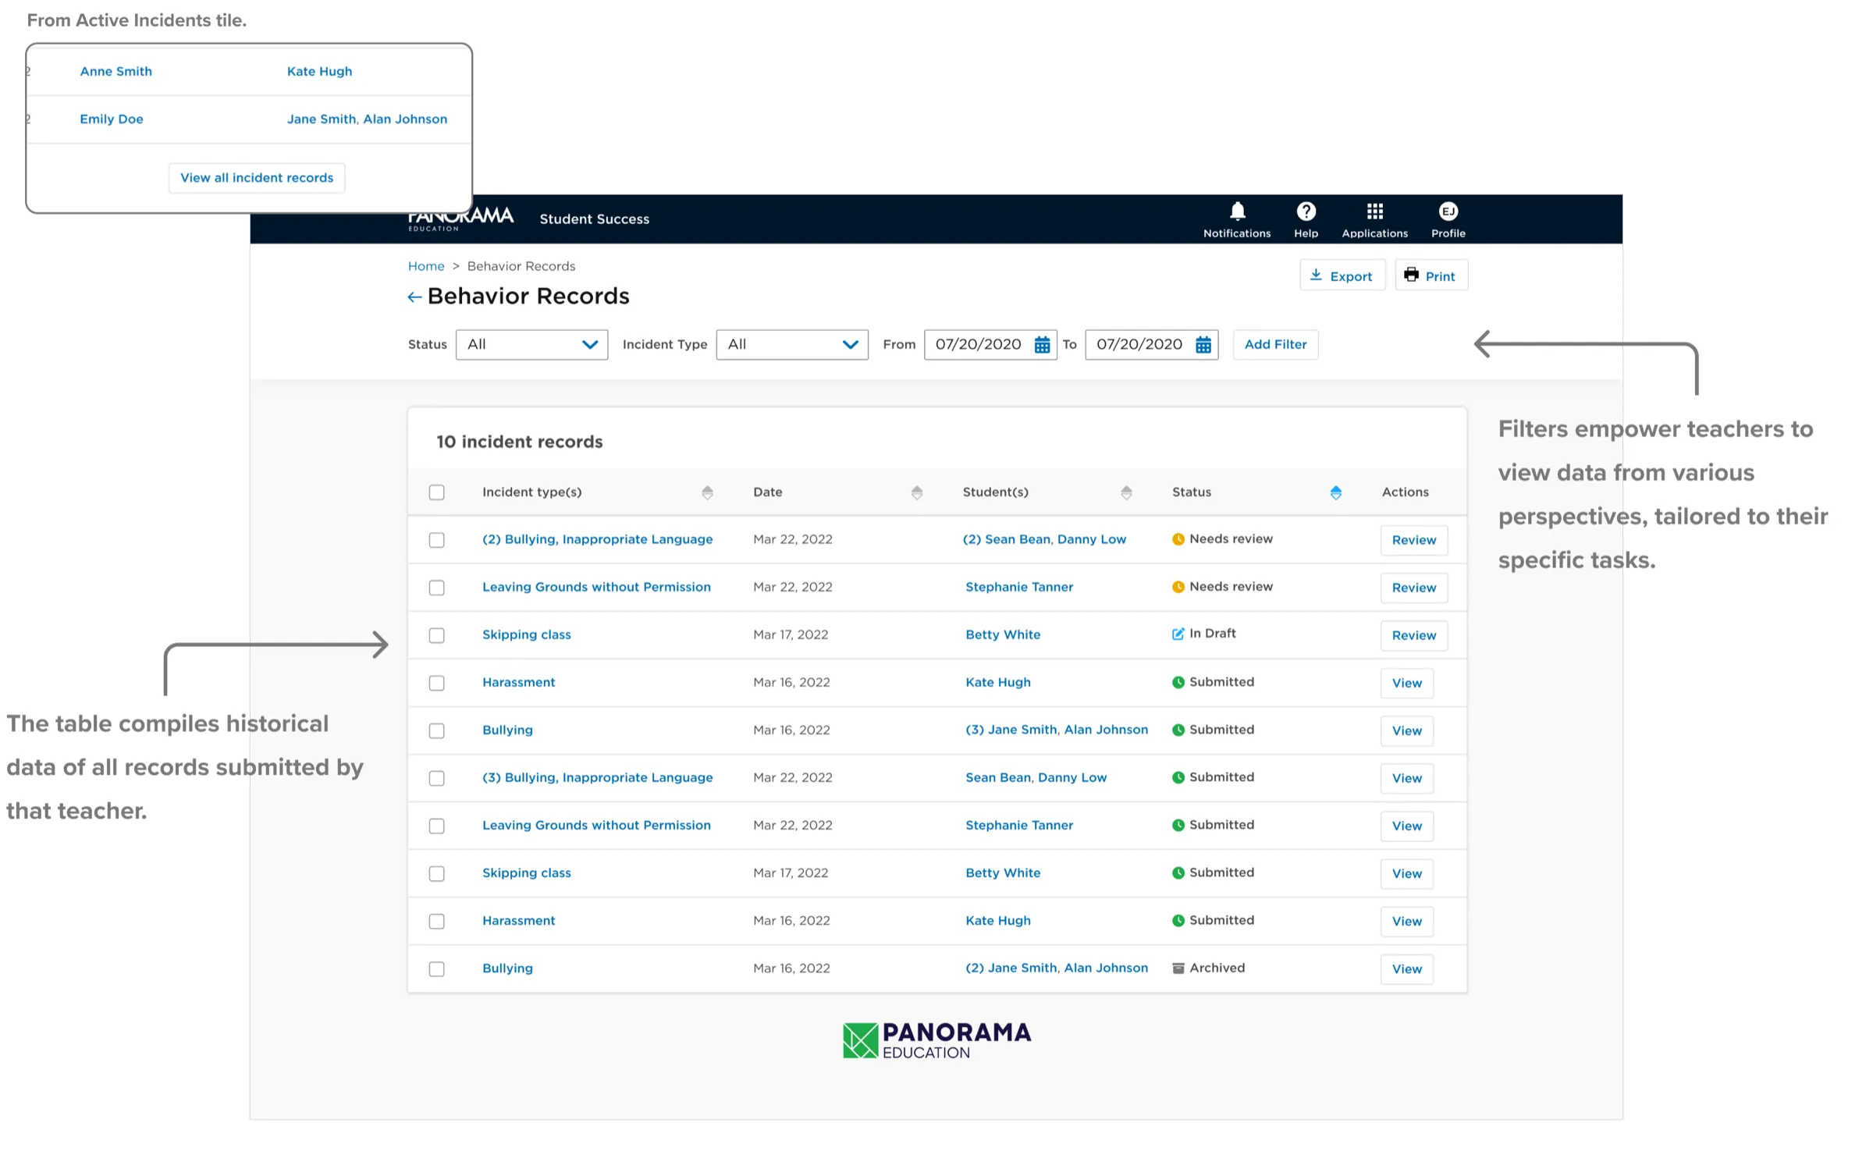Check the first Needs review Bullying, Inappropriate Language row
1873x1162 pixels.
tap(436, 540)
